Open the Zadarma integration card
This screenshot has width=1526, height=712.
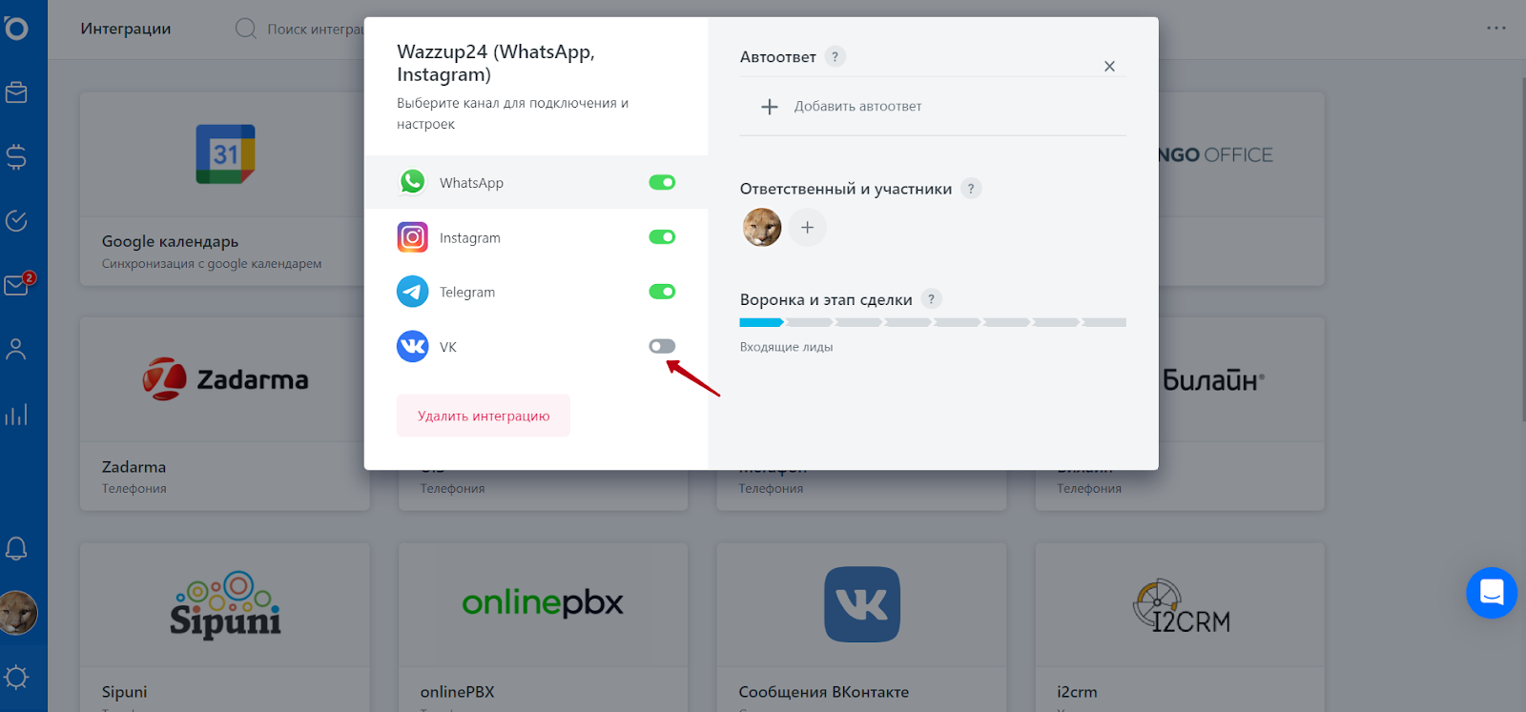coord(224,414)
